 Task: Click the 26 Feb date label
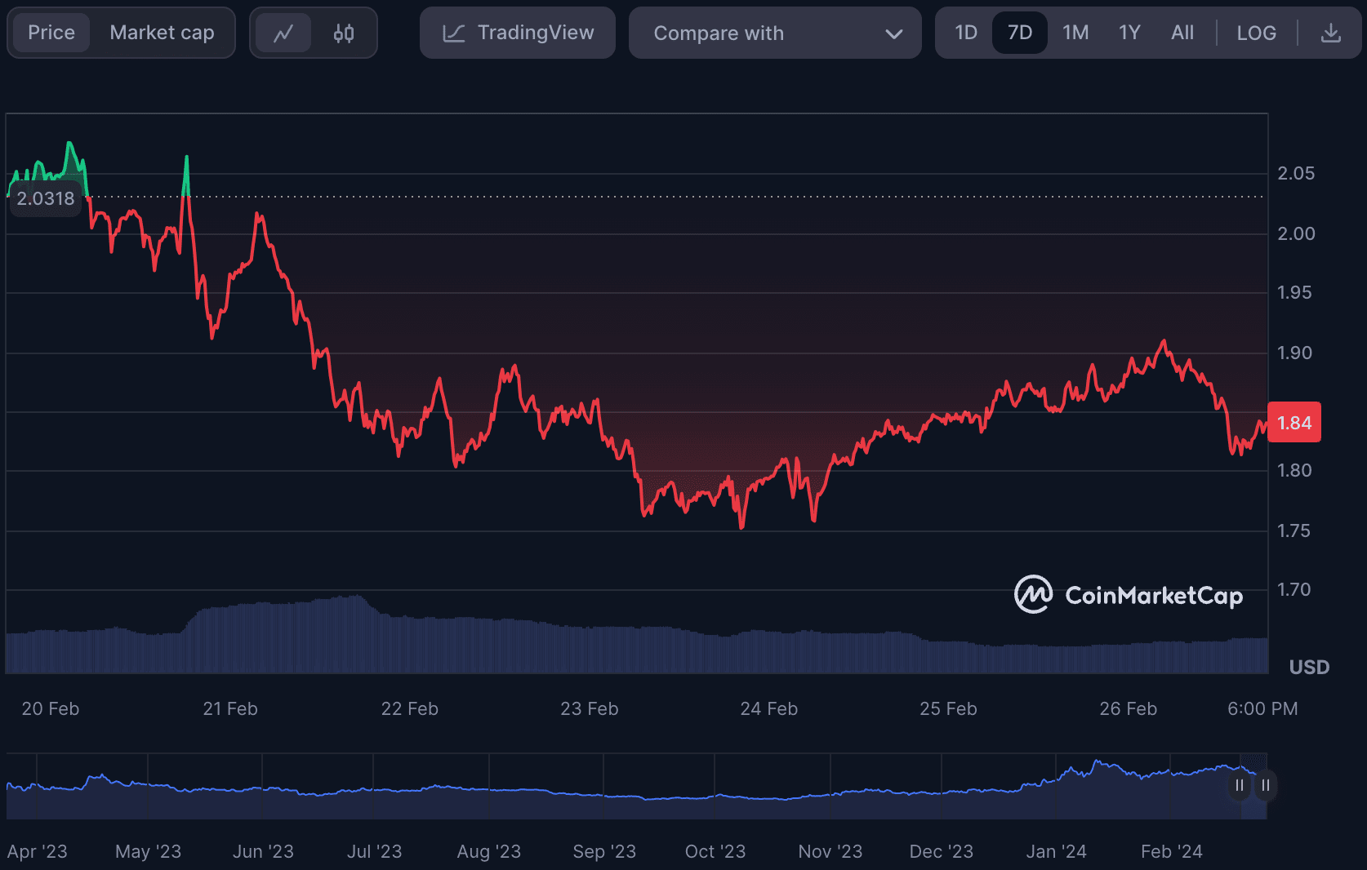pos(1128,708)
